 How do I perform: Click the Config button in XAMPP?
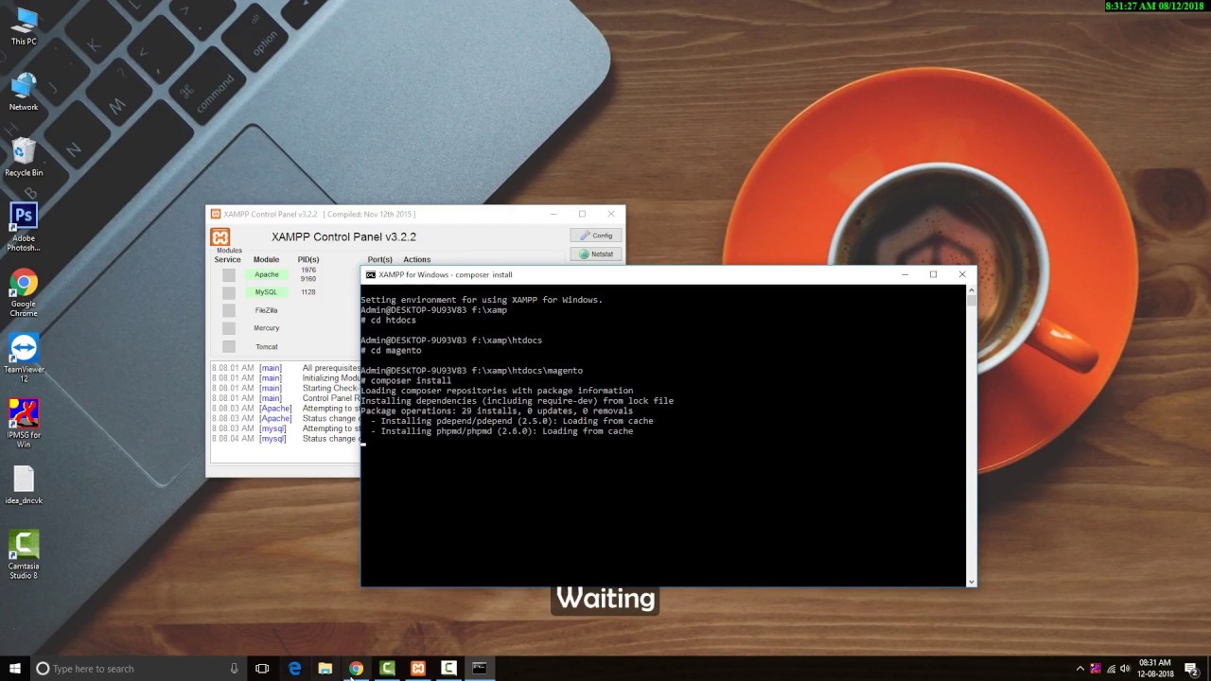596,236
